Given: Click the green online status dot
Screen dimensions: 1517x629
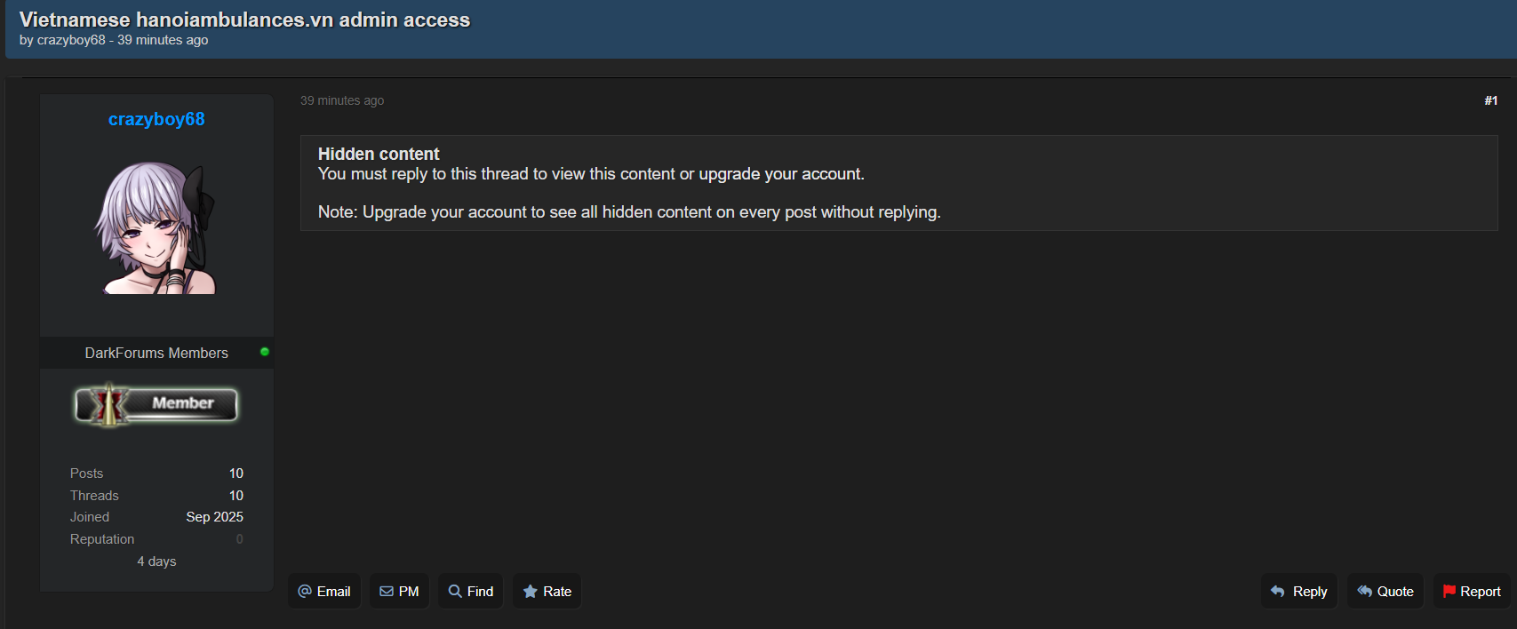Looking at the screenshot, I should pos(265,352).
